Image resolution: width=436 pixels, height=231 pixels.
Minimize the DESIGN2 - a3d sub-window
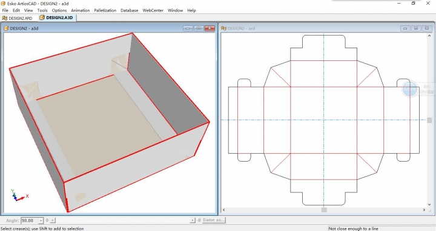click(188, 28)
